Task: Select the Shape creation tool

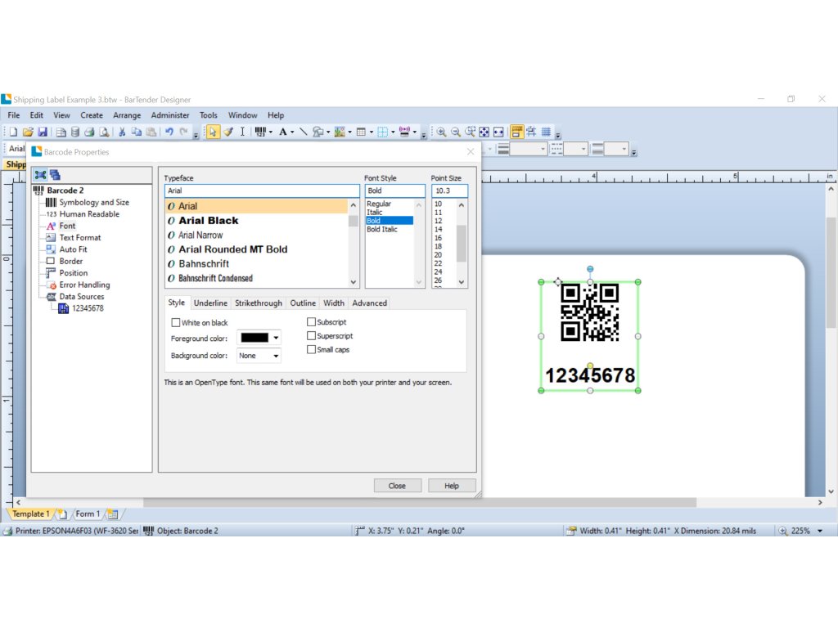Action: pyautogui.click(x=318, y=132)
